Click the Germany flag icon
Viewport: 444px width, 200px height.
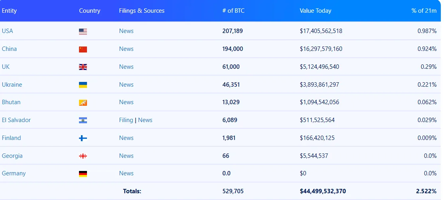tap(83, 174)
